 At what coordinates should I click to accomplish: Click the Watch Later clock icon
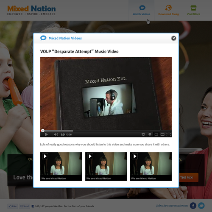pos(150,134)
